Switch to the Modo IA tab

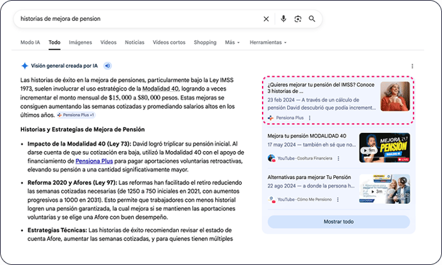point(30,42)
